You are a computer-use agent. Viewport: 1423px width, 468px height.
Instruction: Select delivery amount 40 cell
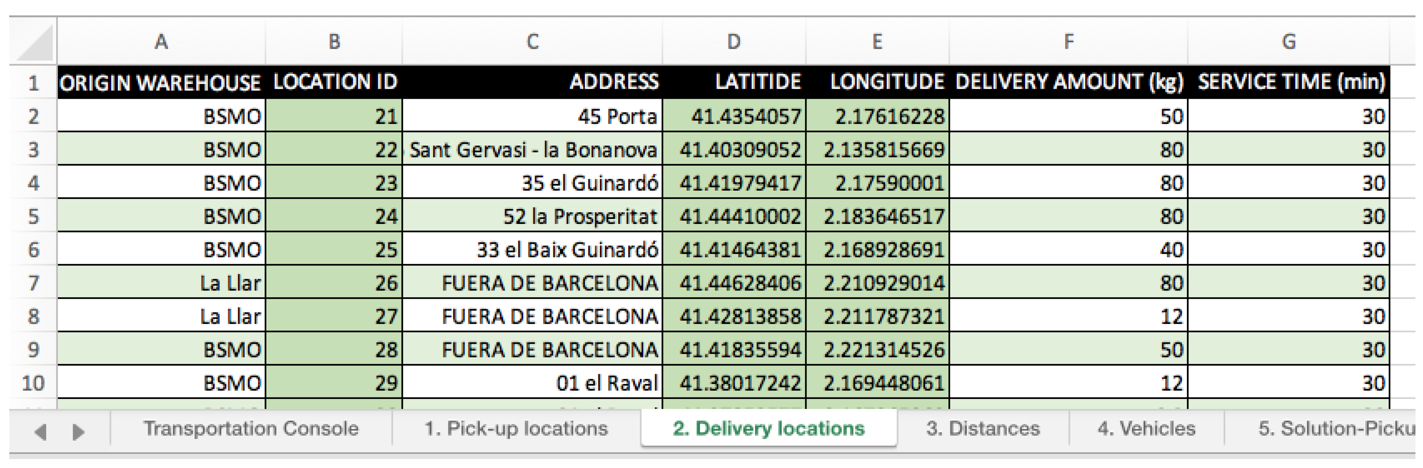coord(1069,249)
